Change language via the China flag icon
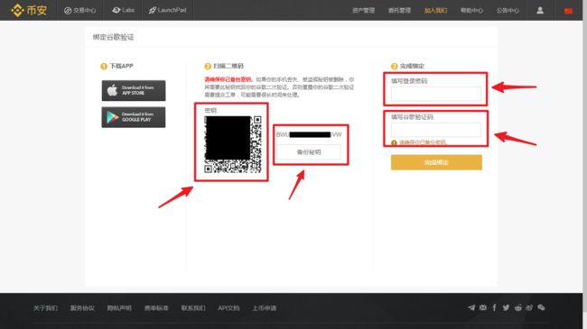 click(569, 11)
